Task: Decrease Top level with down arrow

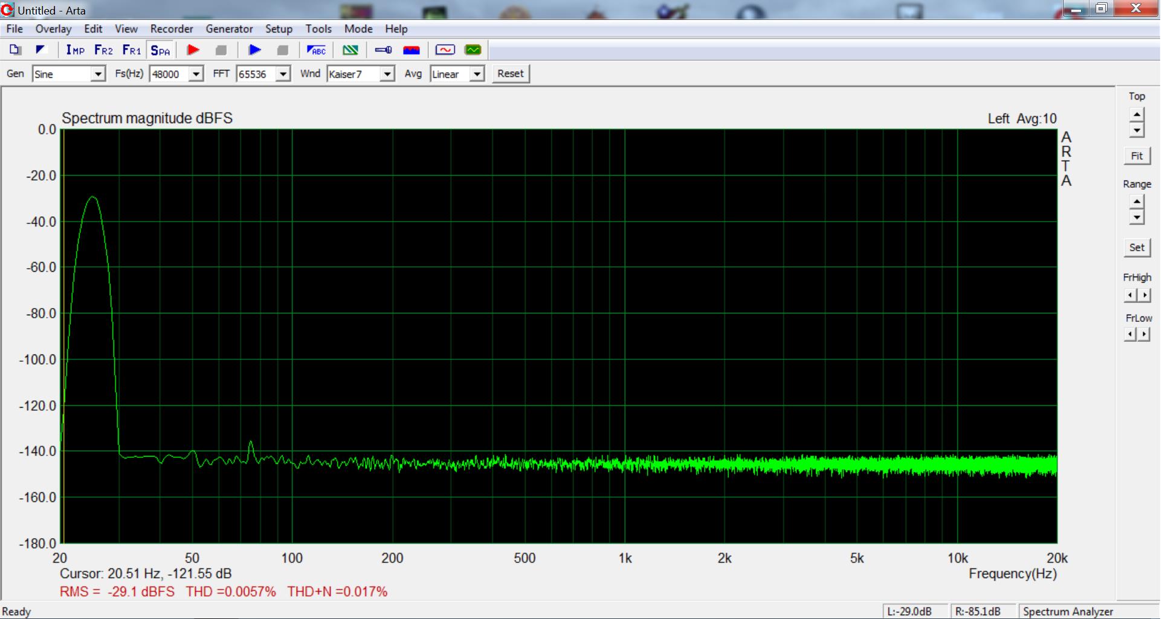Action: coord(1137,130)
